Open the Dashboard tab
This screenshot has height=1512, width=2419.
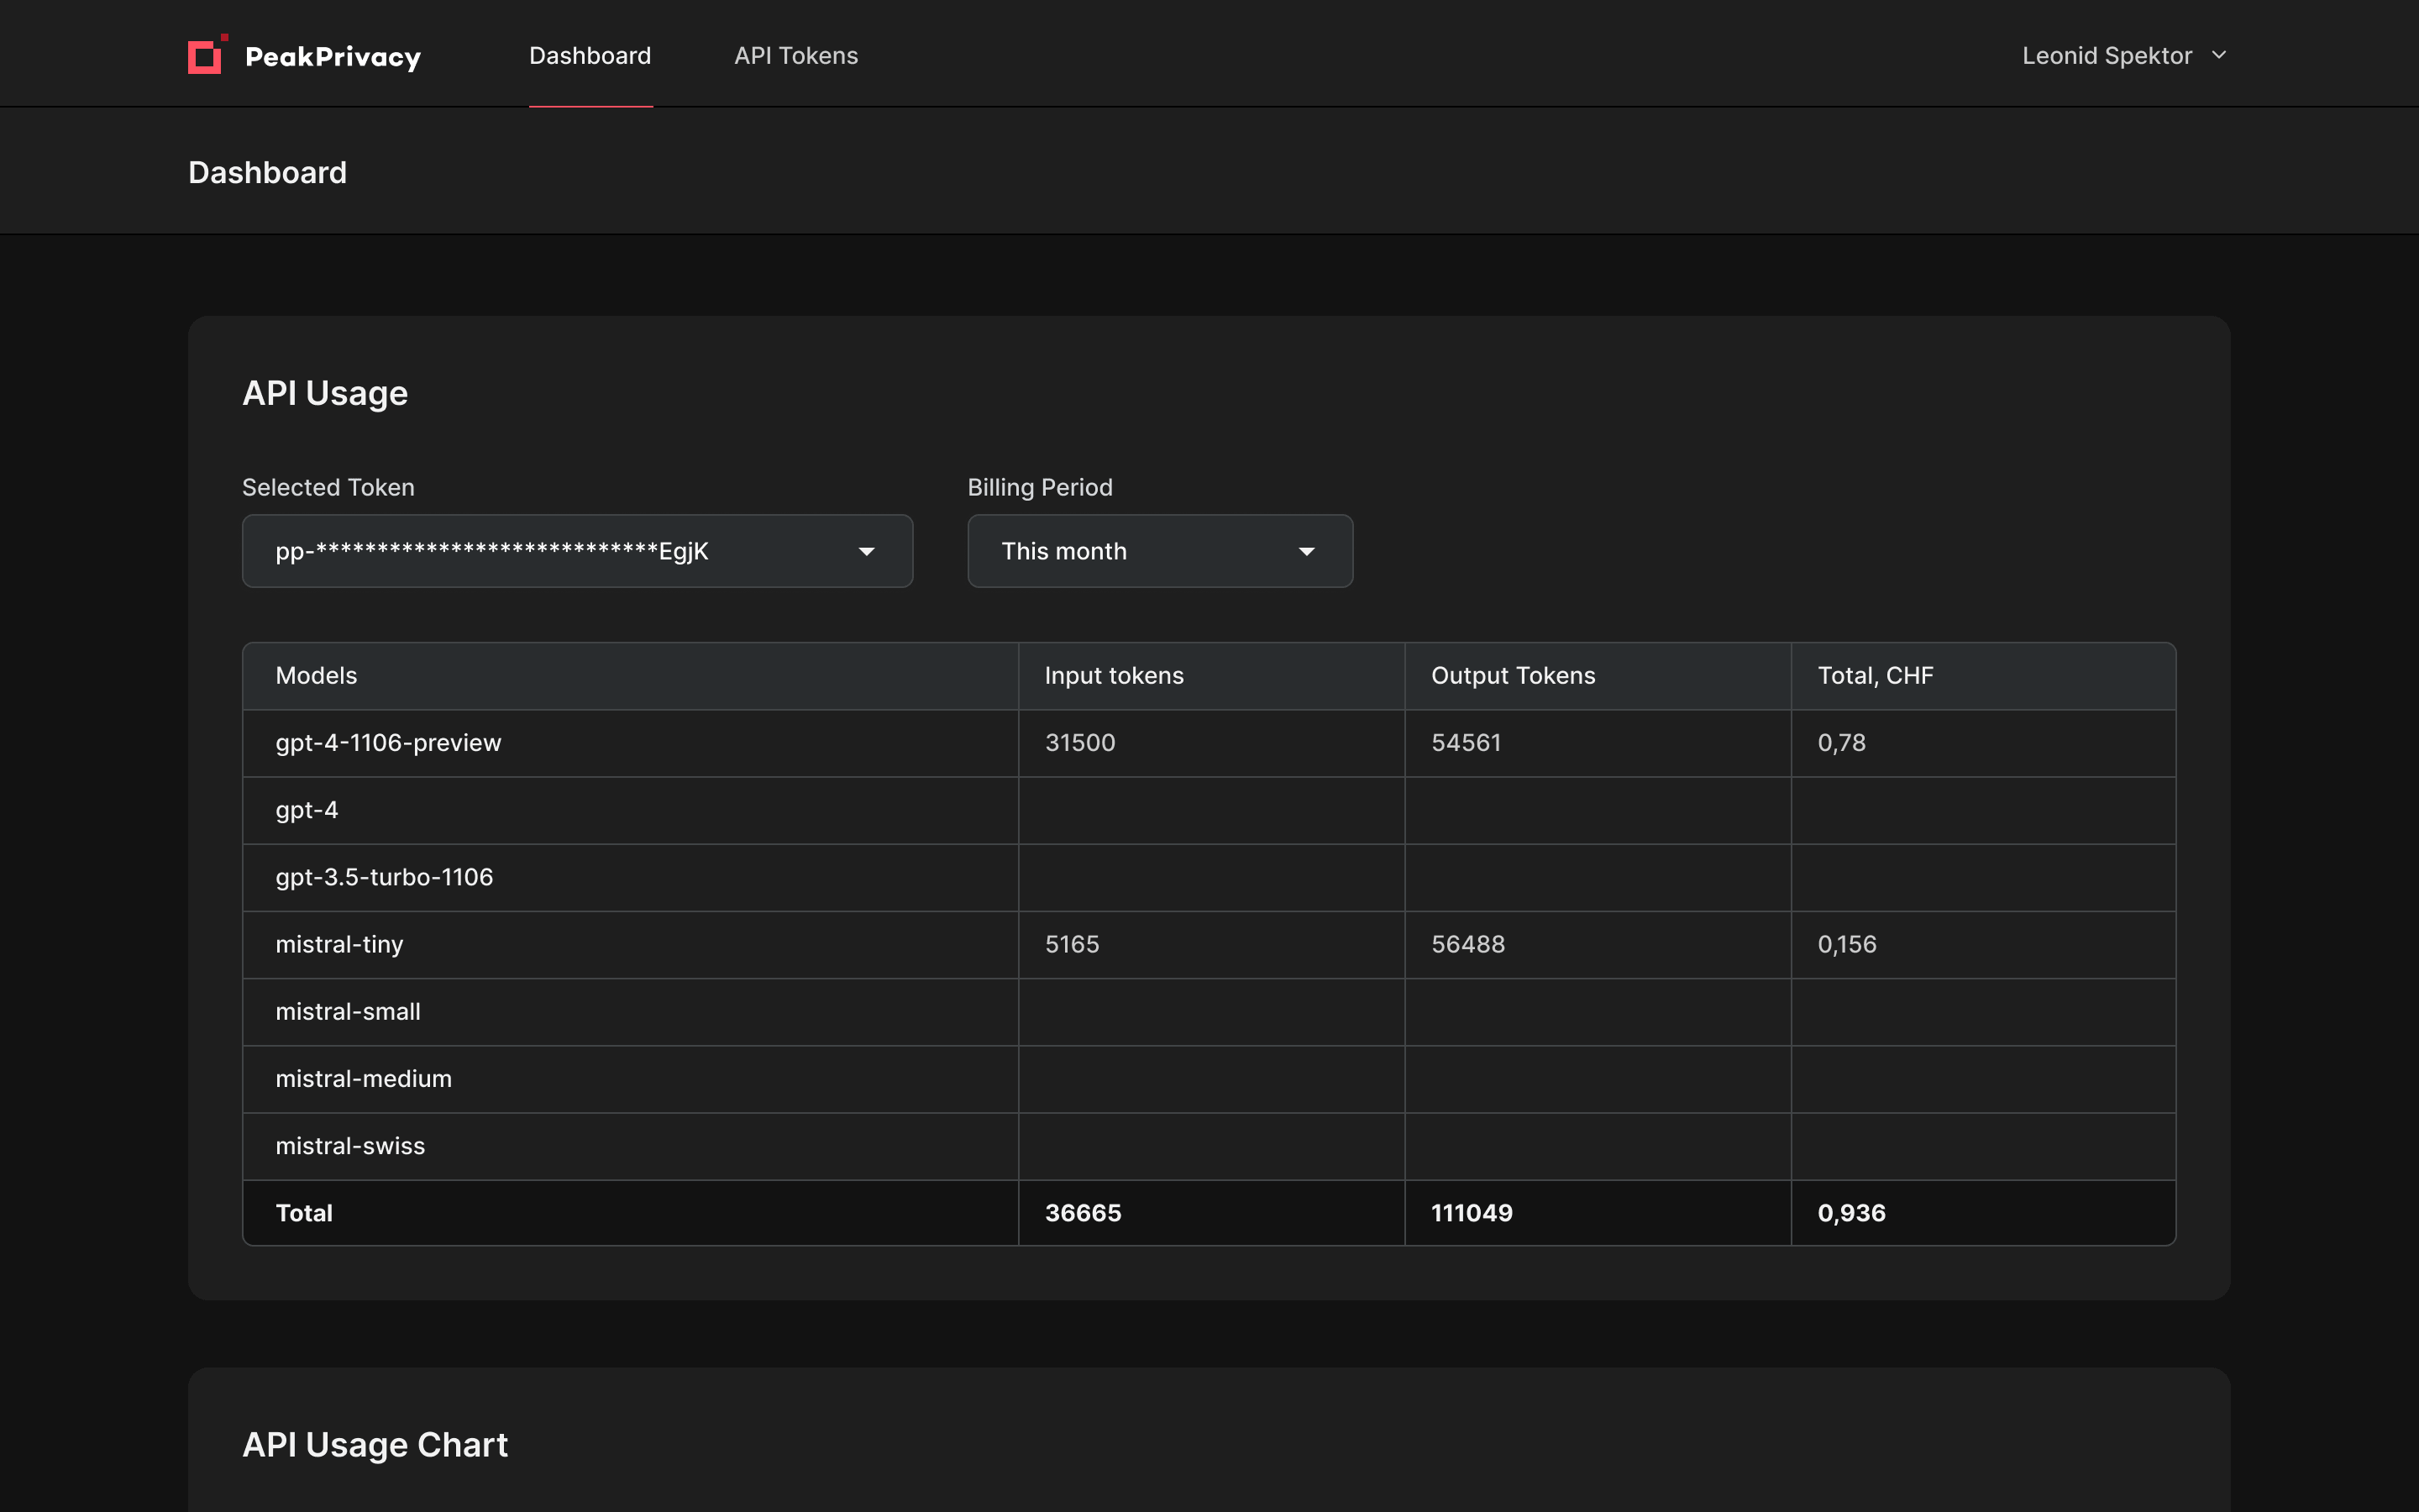(x=590, y=56)
